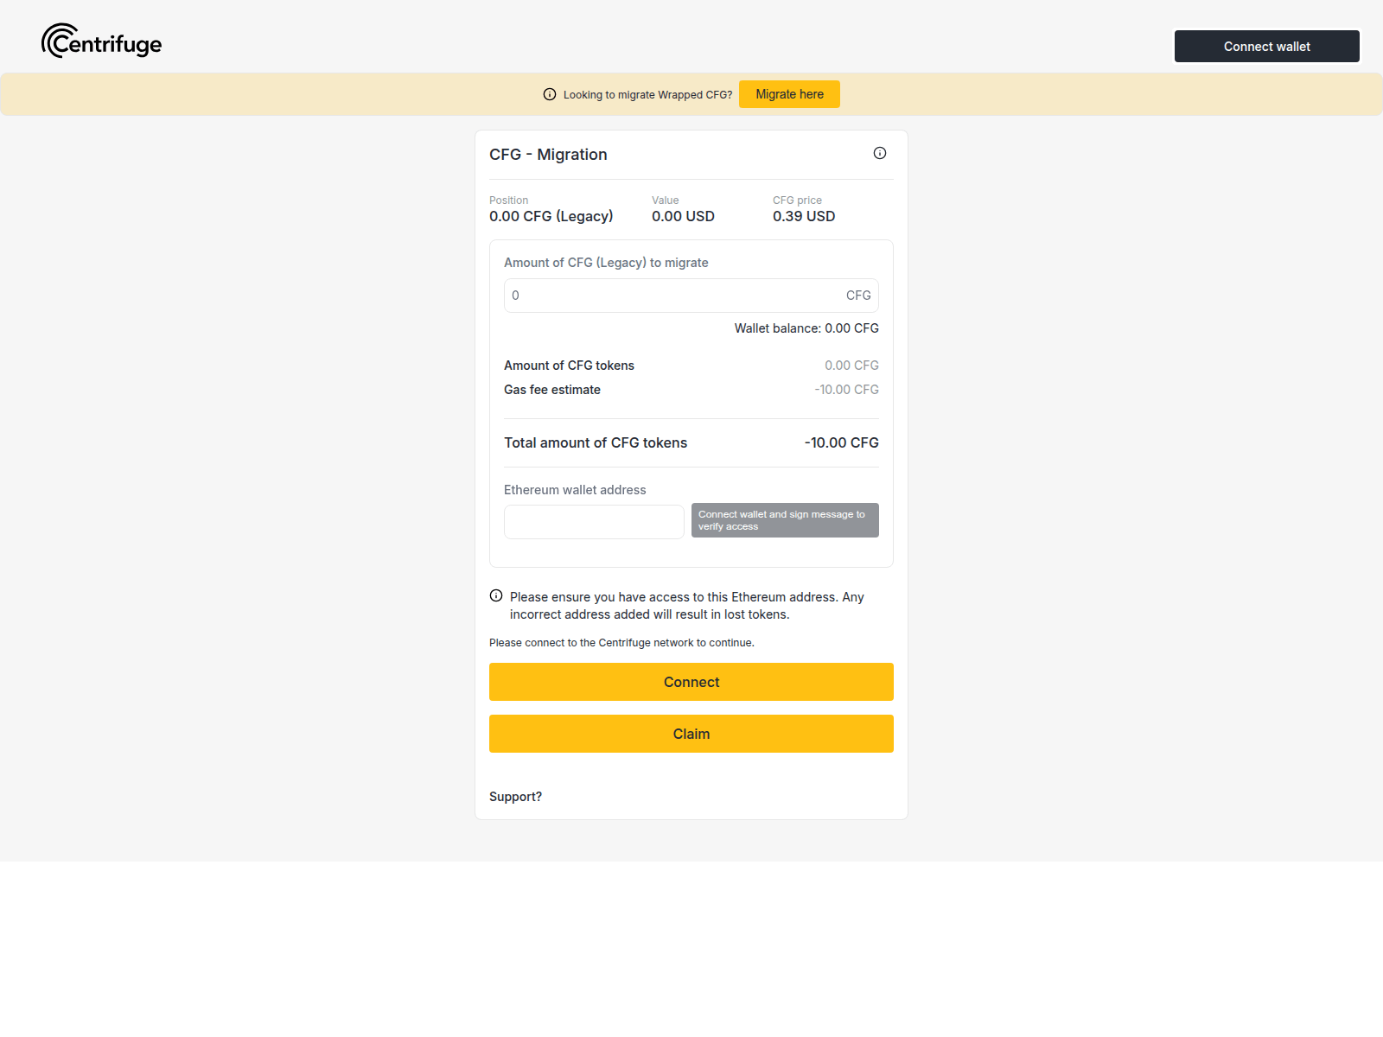Focus Ethereum wallet address field
1383x1037 pixels.
[594, 522]
